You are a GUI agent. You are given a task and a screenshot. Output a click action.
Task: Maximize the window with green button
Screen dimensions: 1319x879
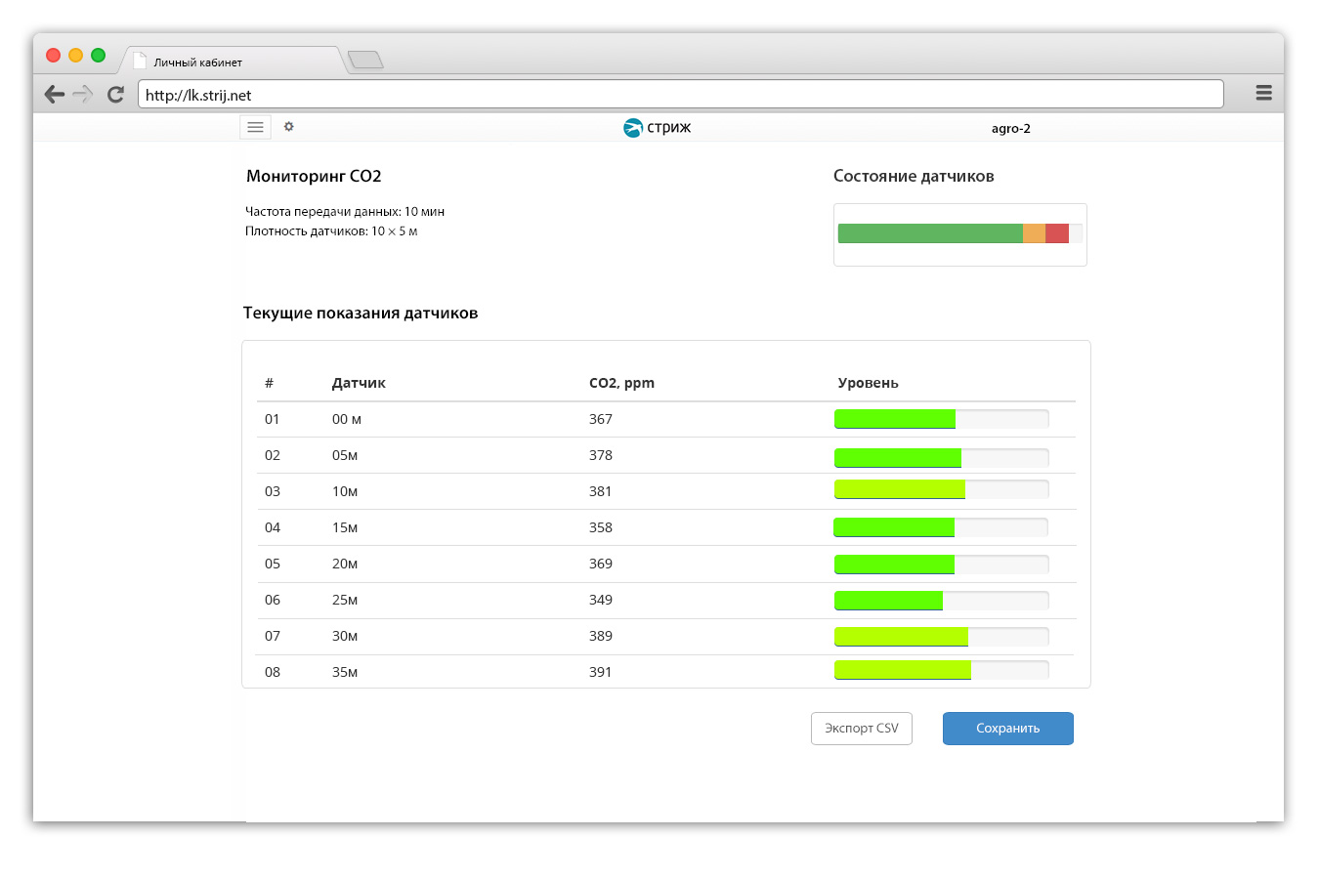coord(98,56)
